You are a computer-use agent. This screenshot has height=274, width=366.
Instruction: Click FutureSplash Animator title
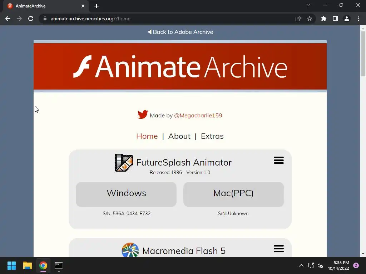pyautogui.click(x=184, y=162)
